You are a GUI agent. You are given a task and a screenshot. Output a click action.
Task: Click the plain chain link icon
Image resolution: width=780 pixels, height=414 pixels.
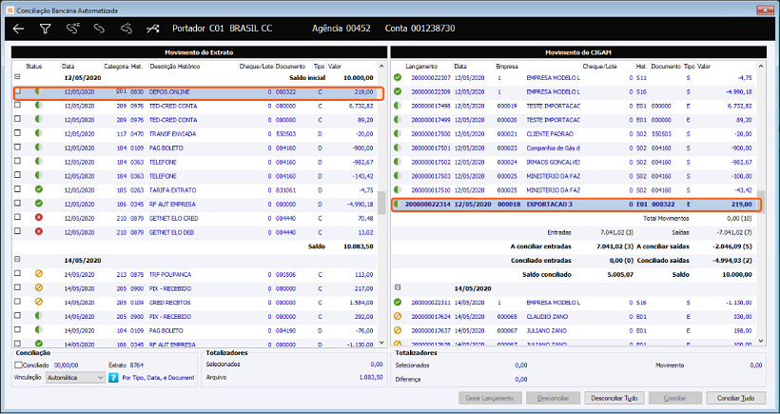pos(99,29)
